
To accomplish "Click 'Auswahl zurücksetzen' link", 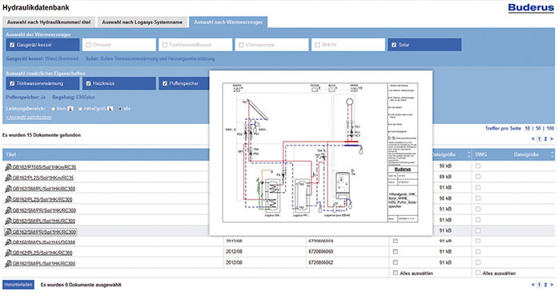I will pyautogui.click(x=29, y=118).
